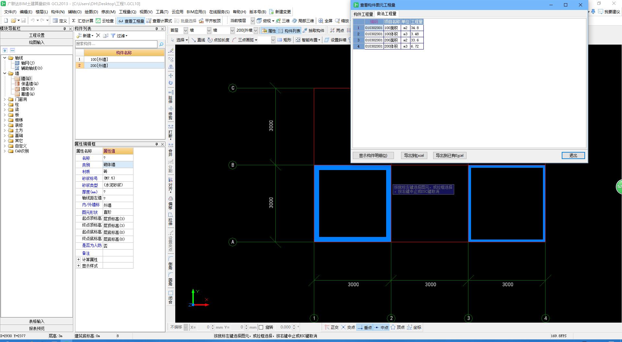Open the 200[外墙] component dropdown
Screen dimensions: 622x342
pos(256,30)
